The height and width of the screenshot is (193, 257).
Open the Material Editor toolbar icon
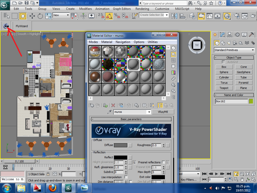pos(227,16)
